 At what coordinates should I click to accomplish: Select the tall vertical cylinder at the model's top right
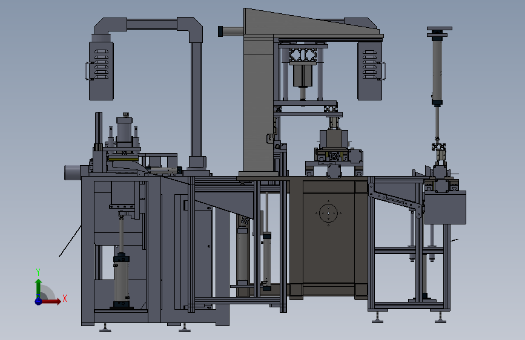(437, 73)
